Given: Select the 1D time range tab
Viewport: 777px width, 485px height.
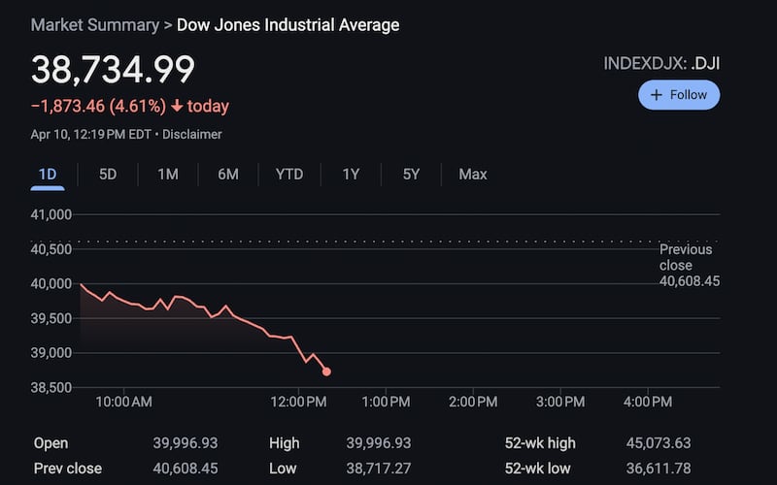Looking at the screenshot, I should coord(48,175).
